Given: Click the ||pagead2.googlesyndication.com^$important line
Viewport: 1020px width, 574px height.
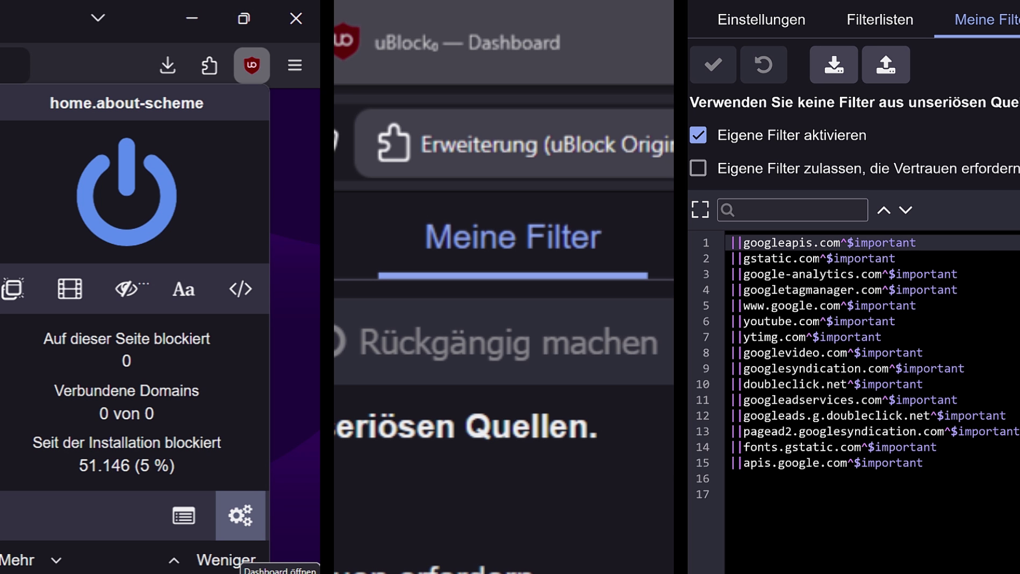Looking at the screenshot, I should pos(875,432).
